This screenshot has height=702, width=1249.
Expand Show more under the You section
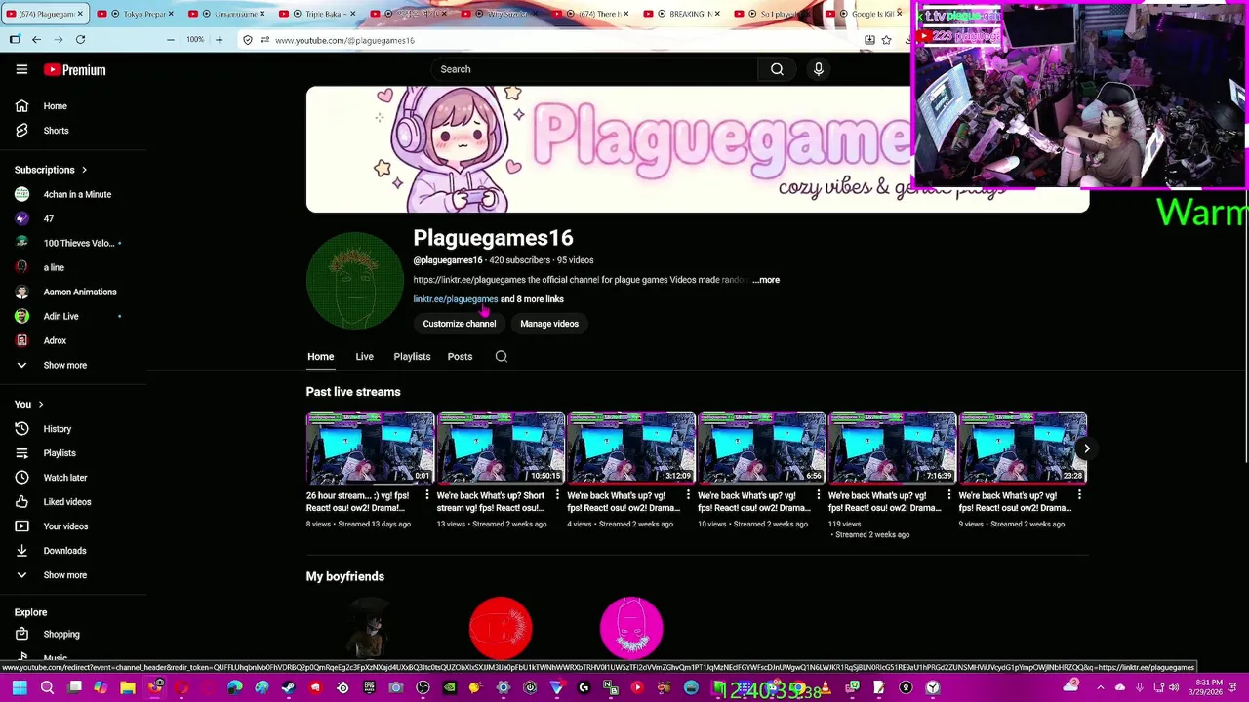(x=64, y=575)
